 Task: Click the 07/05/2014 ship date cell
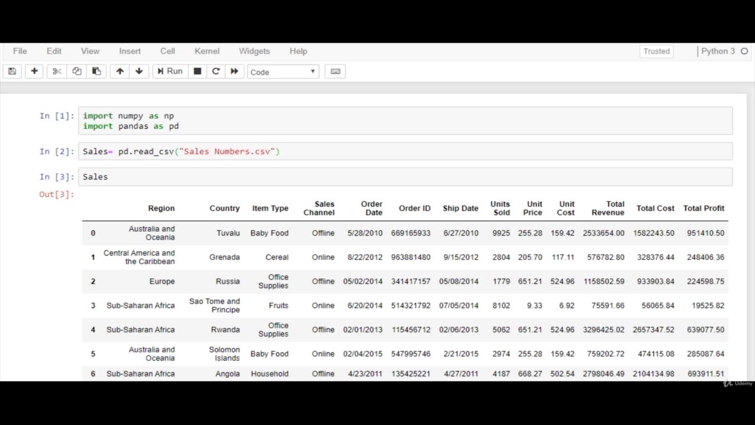tap(459, 306)
